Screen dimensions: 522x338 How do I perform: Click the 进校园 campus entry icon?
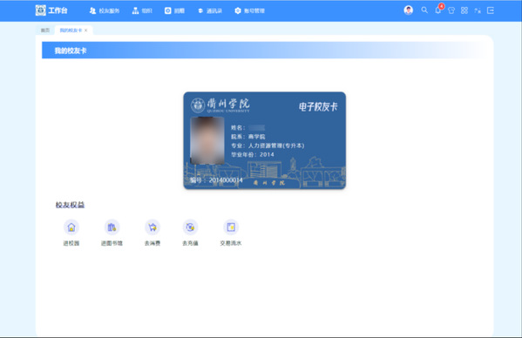[x=71, y=227]
